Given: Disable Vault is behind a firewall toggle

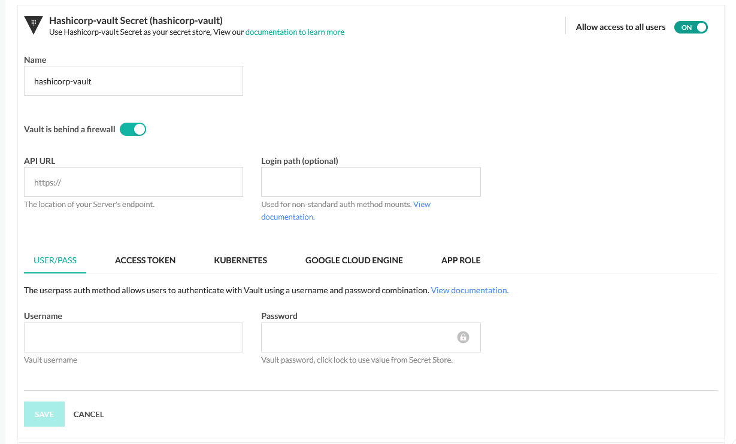Looking at the screenshot, I should tap(133, 129).
